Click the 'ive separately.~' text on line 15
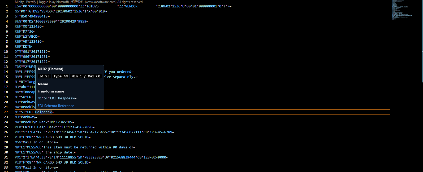This screenshot has width=423, height=172. click(121, 77)
